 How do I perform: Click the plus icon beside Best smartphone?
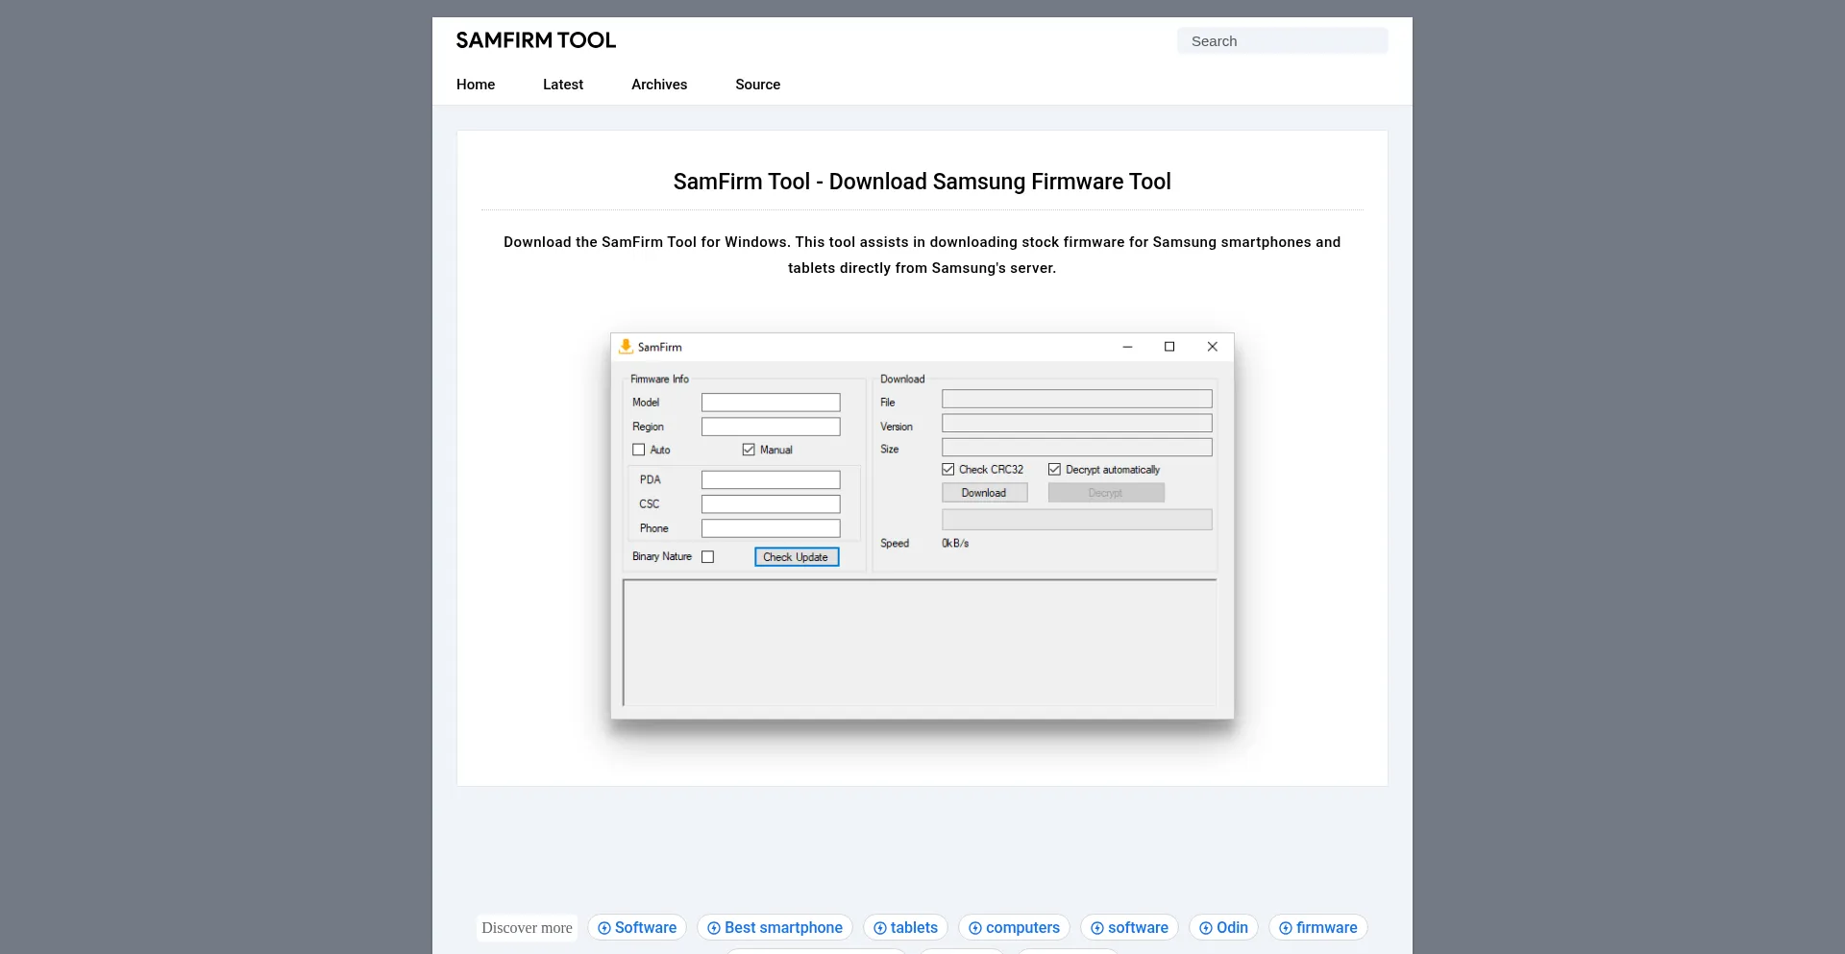(x=714, y=928)
